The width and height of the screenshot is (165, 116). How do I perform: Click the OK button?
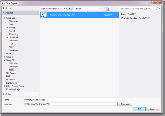[x=139, y=109]
